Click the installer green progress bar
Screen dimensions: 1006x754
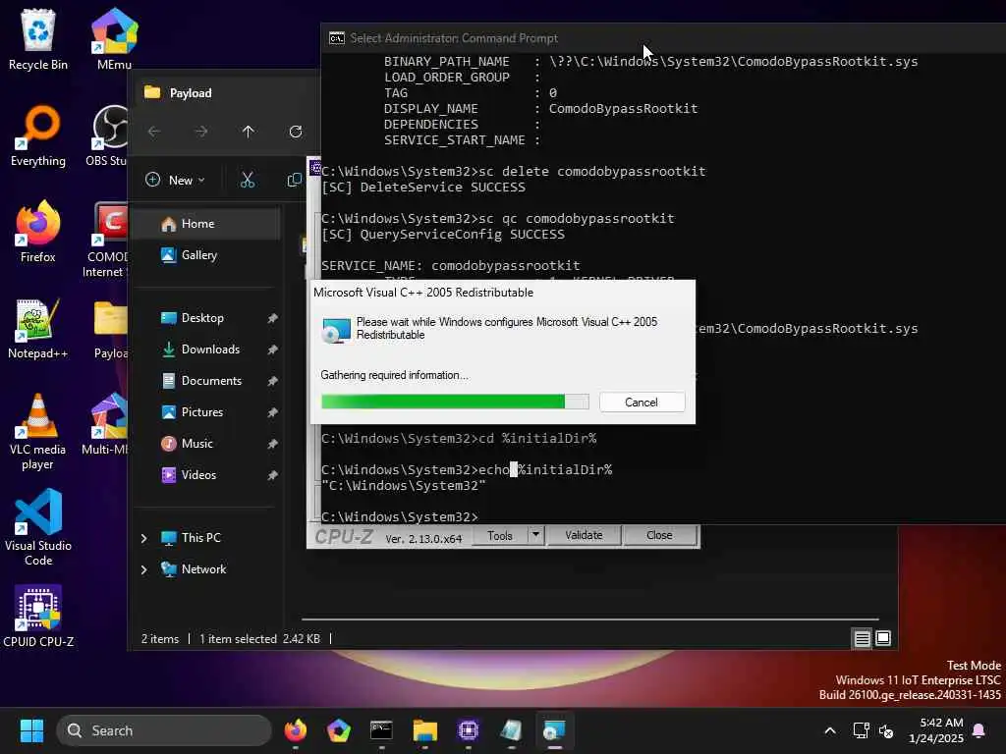click(x=455, y=402)
